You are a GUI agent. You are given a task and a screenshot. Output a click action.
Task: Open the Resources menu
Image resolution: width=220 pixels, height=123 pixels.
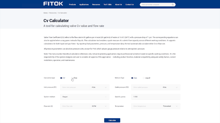click(x=96, y=5)
